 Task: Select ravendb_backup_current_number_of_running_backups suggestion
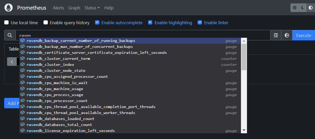[x=130, y=41]
